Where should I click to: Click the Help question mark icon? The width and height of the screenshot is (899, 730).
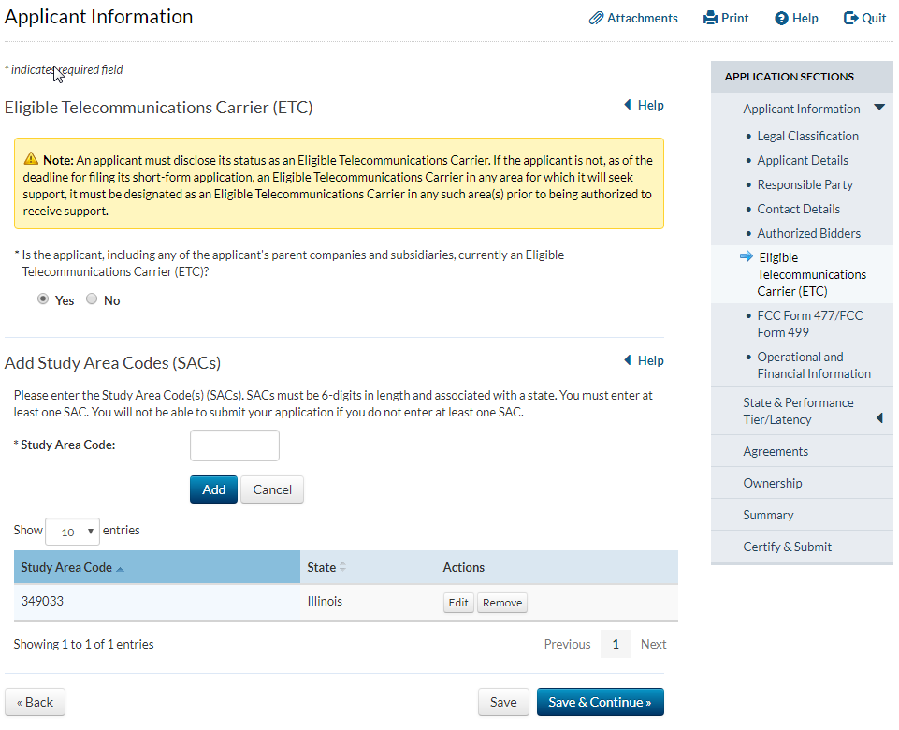[781, 19]
